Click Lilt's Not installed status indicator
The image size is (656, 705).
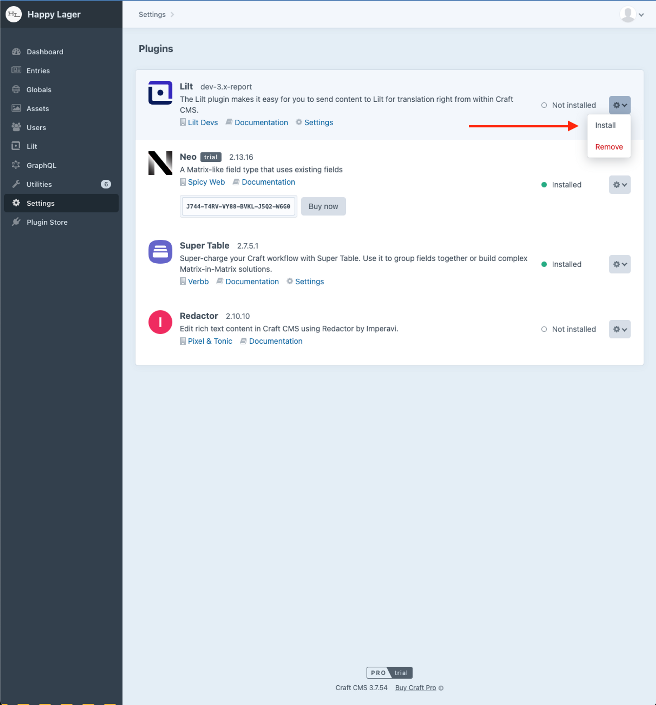point(544,105)
